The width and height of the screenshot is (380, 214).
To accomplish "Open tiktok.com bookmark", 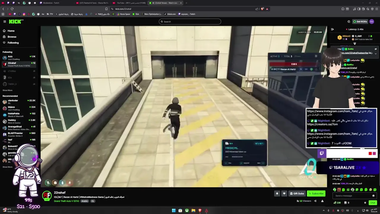I will [170, 14].
